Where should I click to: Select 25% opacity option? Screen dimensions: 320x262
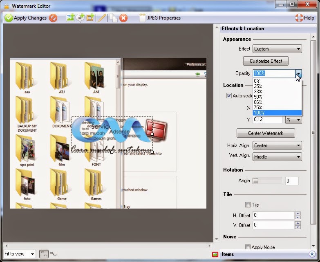[x=277, y=86]
